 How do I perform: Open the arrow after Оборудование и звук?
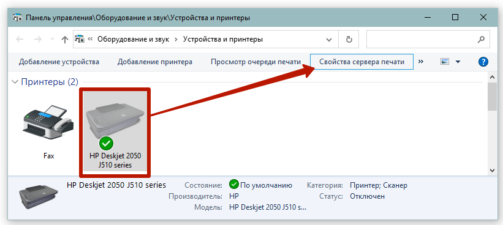pos(176,39)
